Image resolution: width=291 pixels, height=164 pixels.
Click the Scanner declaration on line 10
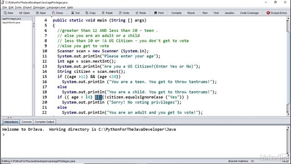(x=103, y=51)
